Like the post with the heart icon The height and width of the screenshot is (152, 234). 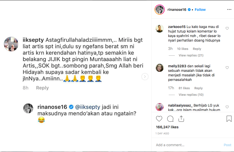(159, 119)
